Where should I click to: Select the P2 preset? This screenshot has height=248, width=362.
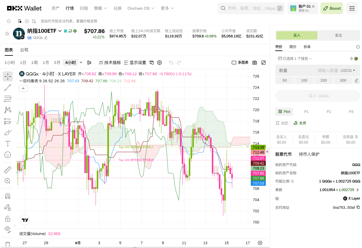329,112
